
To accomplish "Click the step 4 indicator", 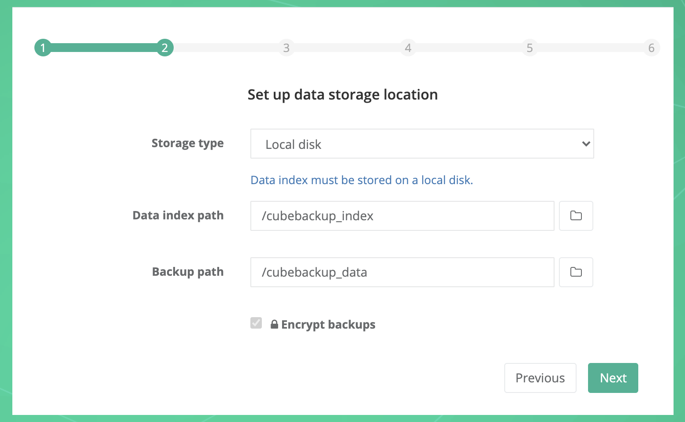I will pyautogui.click(x=408, y=48).
